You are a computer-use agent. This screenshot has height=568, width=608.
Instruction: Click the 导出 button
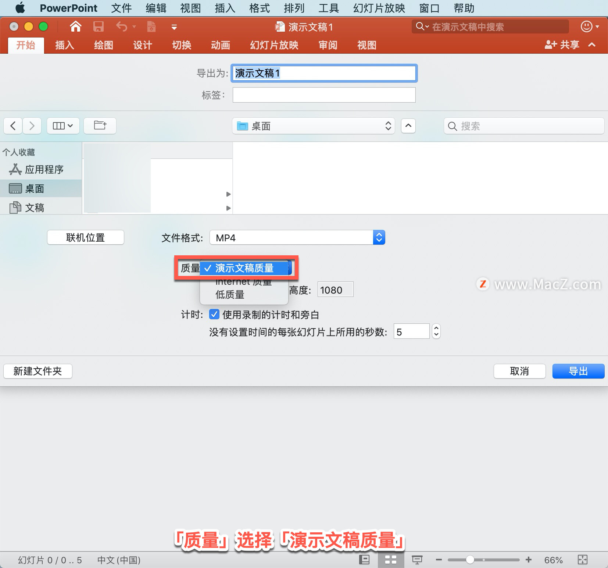(x=578, y=371)
